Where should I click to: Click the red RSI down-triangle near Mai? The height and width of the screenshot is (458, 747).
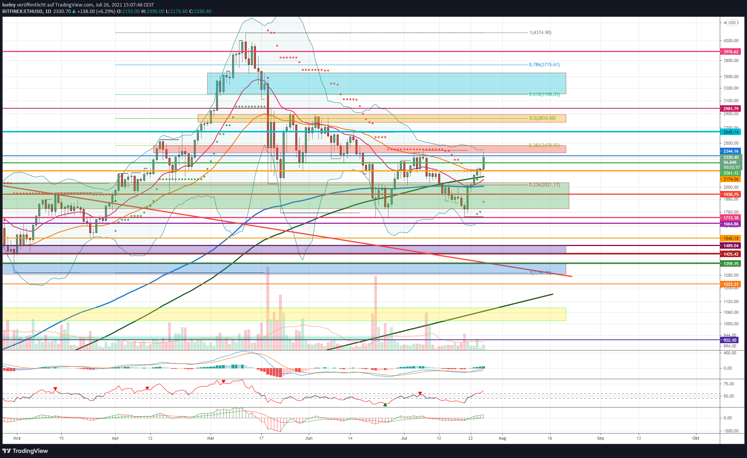pyautogui.click(x=223, y=381)
